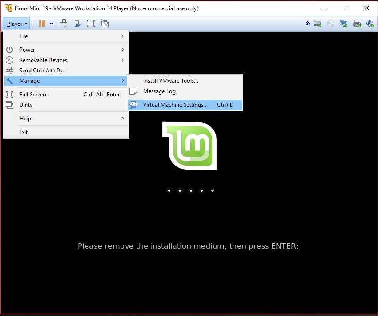This screenshot has height=316, width=378.
Task: Click the toolbar icon of a tower with blue plug
Action: click(77, 24)
